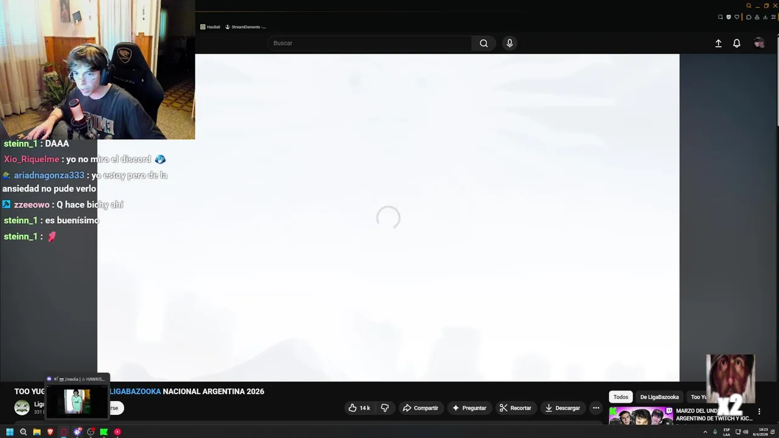
Task: Like the video with 14 k likes
Action: (359, 408)
